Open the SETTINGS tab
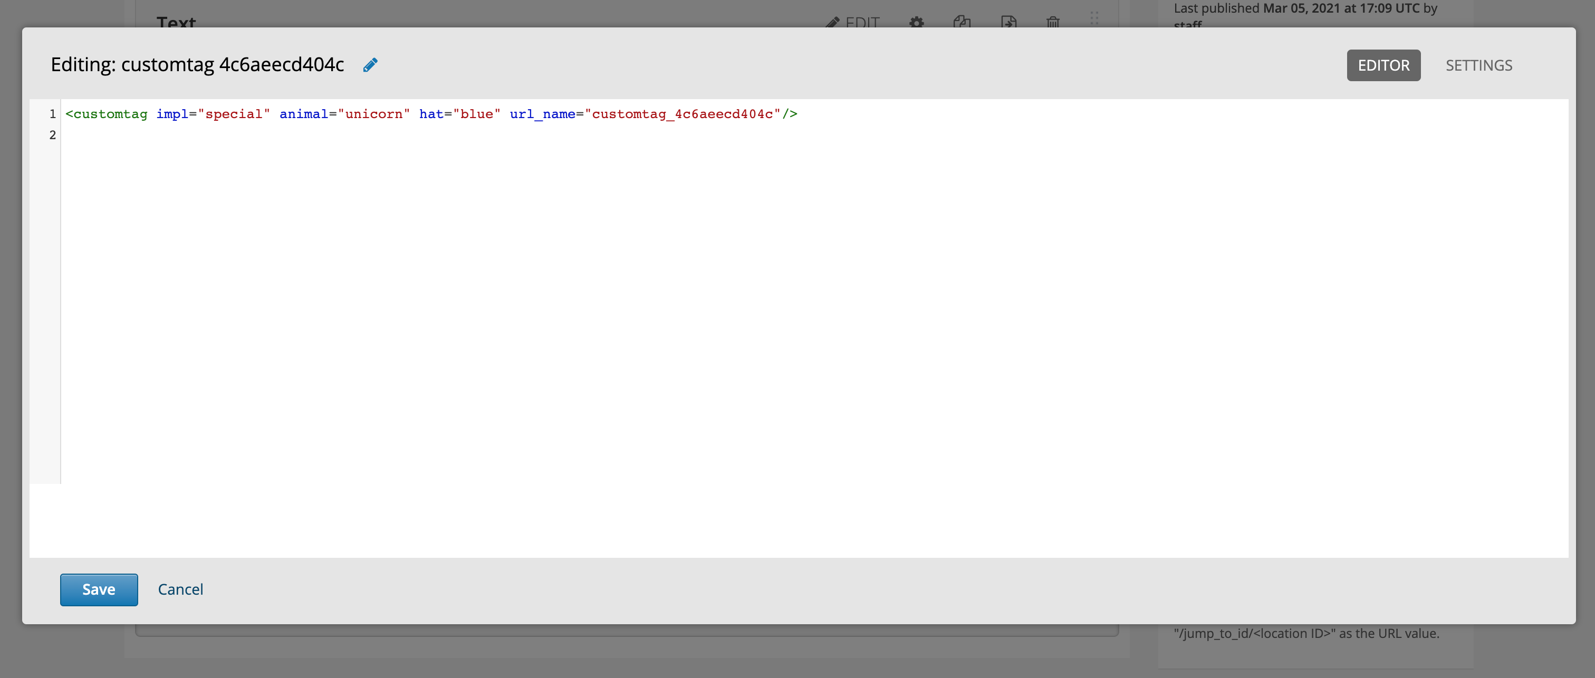 coord(1478,65)
